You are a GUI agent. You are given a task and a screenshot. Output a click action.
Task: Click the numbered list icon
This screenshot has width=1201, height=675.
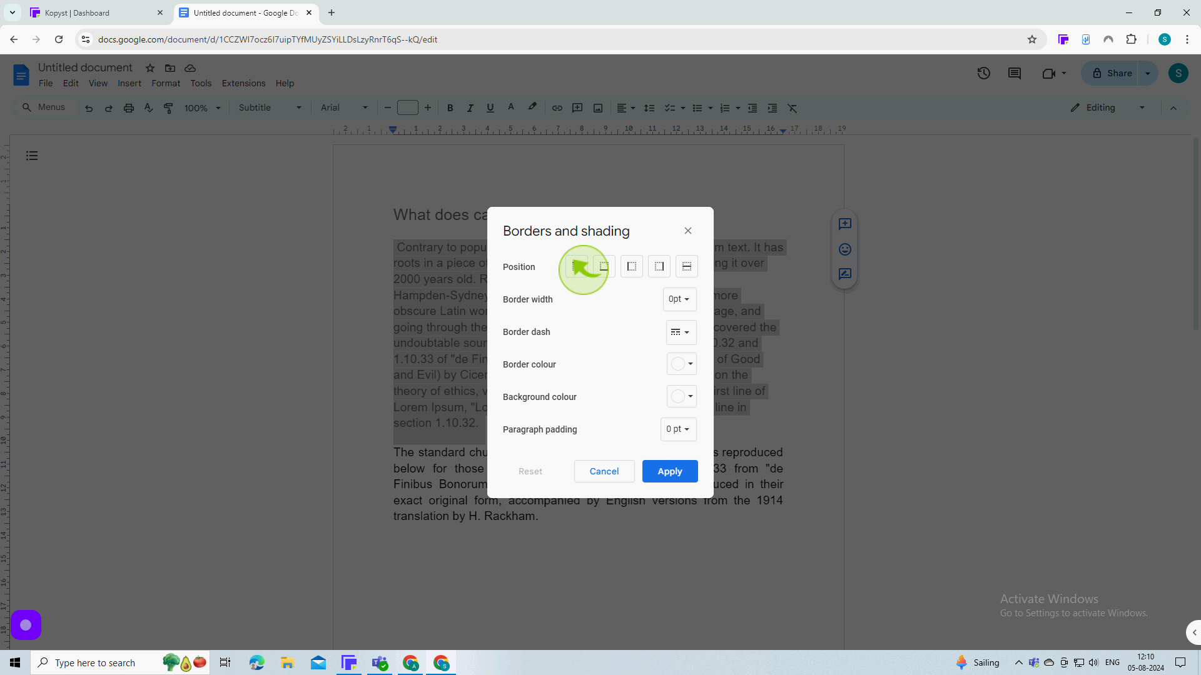pyautogui.click(x=724, y=108)
